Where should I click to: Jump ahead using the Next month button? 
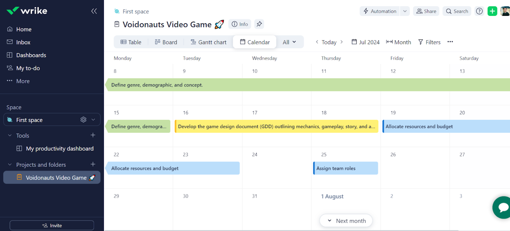click(346, 220)
